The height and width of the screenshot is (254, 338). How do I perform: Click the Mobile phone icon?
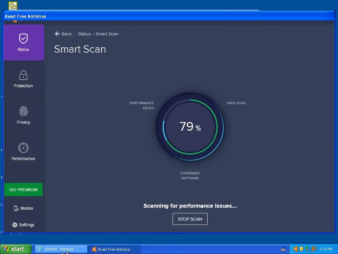click(x=16, y=208)
